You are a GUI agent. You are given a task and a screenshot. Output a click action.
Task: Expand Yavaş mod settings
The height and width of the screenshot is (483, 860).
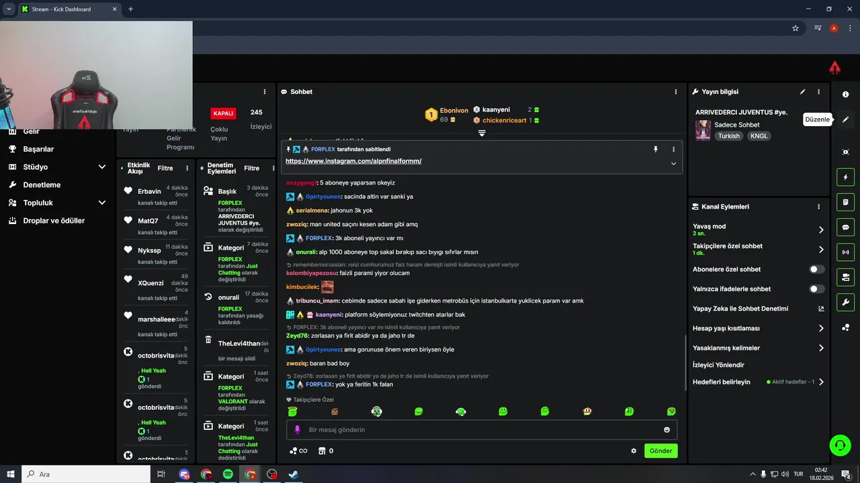(x=821, y=230)
